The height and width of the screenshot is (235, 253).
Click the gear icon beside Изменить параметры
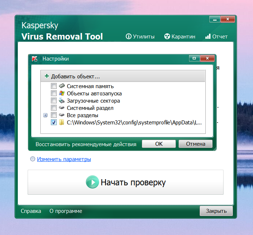33,159
